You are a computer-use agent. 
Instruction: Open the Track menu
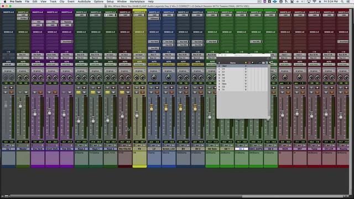(53, 2)
